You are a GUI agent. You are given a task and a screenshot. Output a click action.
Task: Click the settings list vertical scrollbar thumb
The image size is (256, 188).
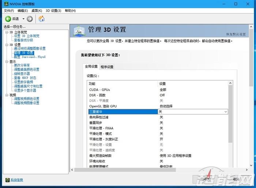click(x=230, y=114)
